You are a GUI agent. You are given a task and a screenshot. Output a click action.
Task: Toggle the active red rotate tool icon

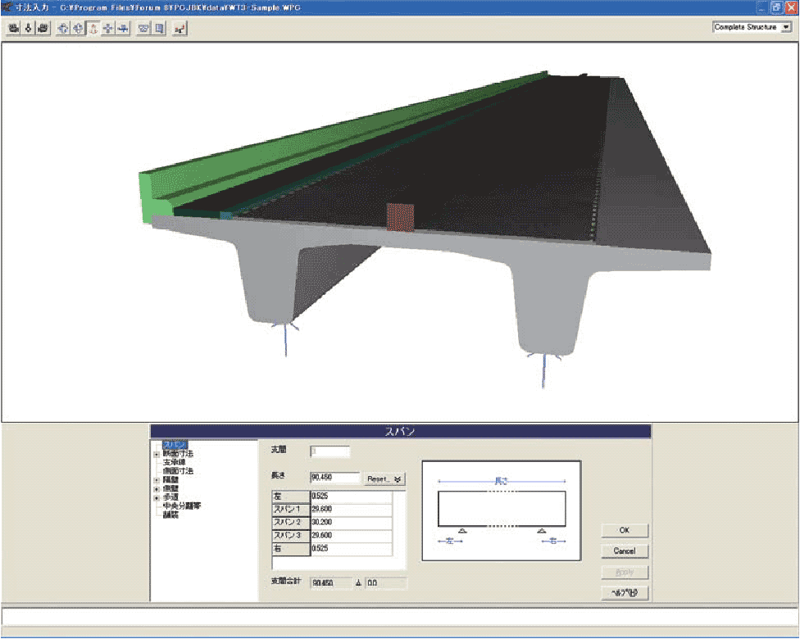point(93,29)
